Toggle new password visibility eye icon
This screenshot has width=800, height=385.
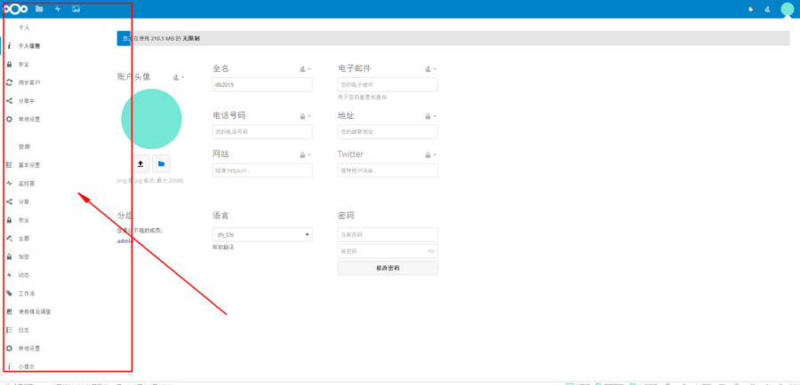[432, 251]
